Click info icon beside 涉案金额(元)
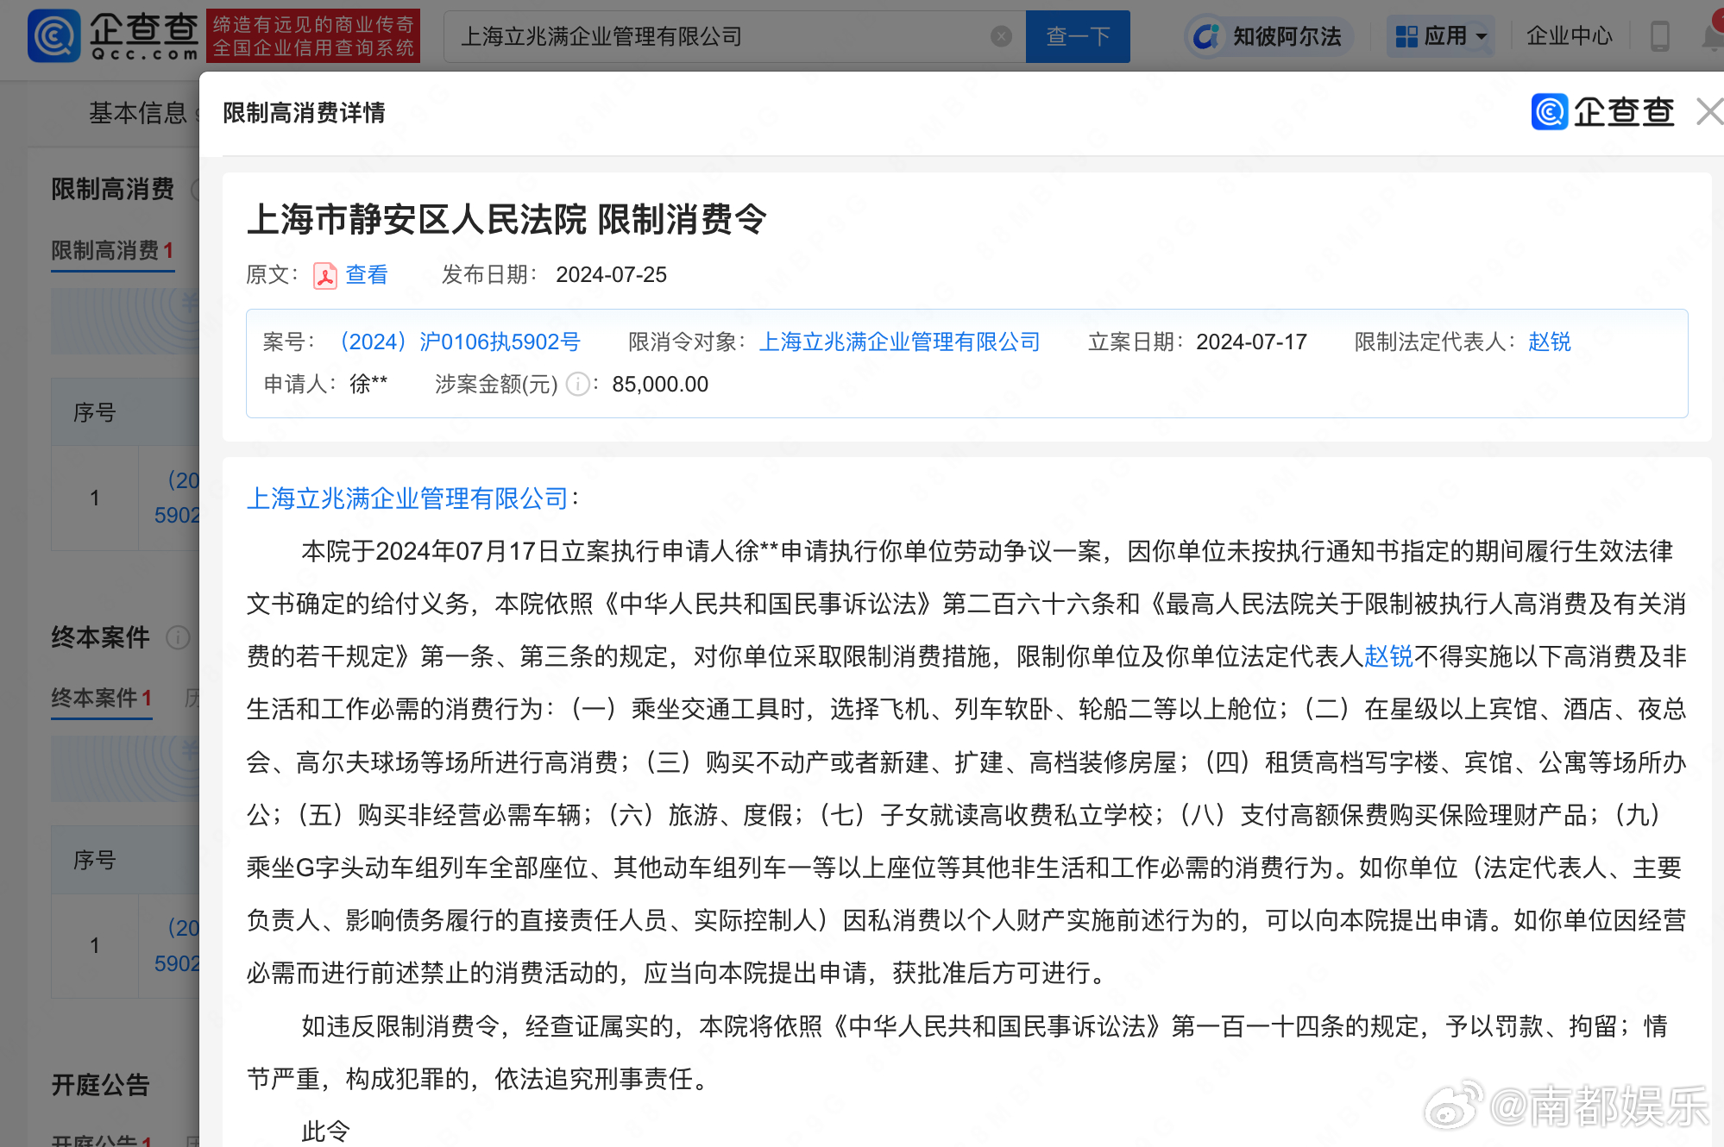The height and width of the screenshot is (1147, 1724). (577, 385)
